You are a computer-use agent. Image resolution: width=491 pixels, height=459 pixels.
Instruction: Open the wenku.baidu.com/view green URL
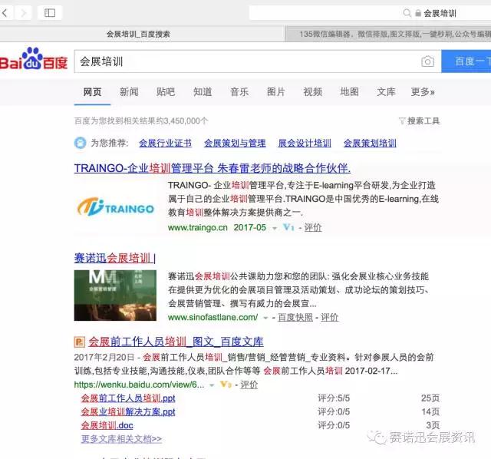(139, 385)
